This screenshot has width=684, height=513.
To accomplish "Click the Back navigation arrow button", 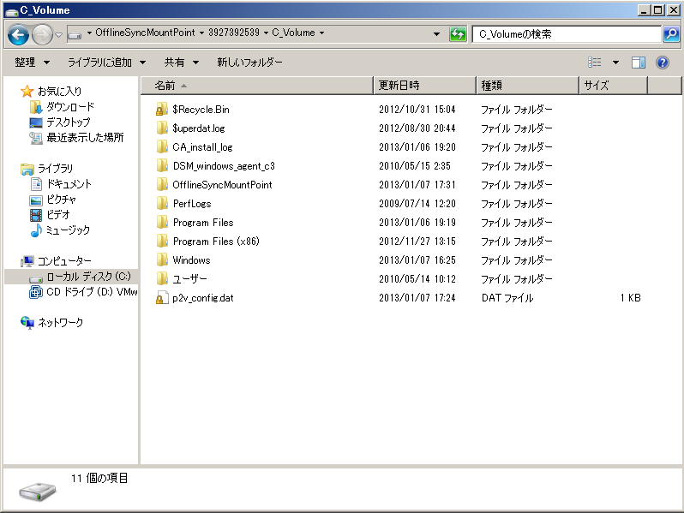I will 18,34.
